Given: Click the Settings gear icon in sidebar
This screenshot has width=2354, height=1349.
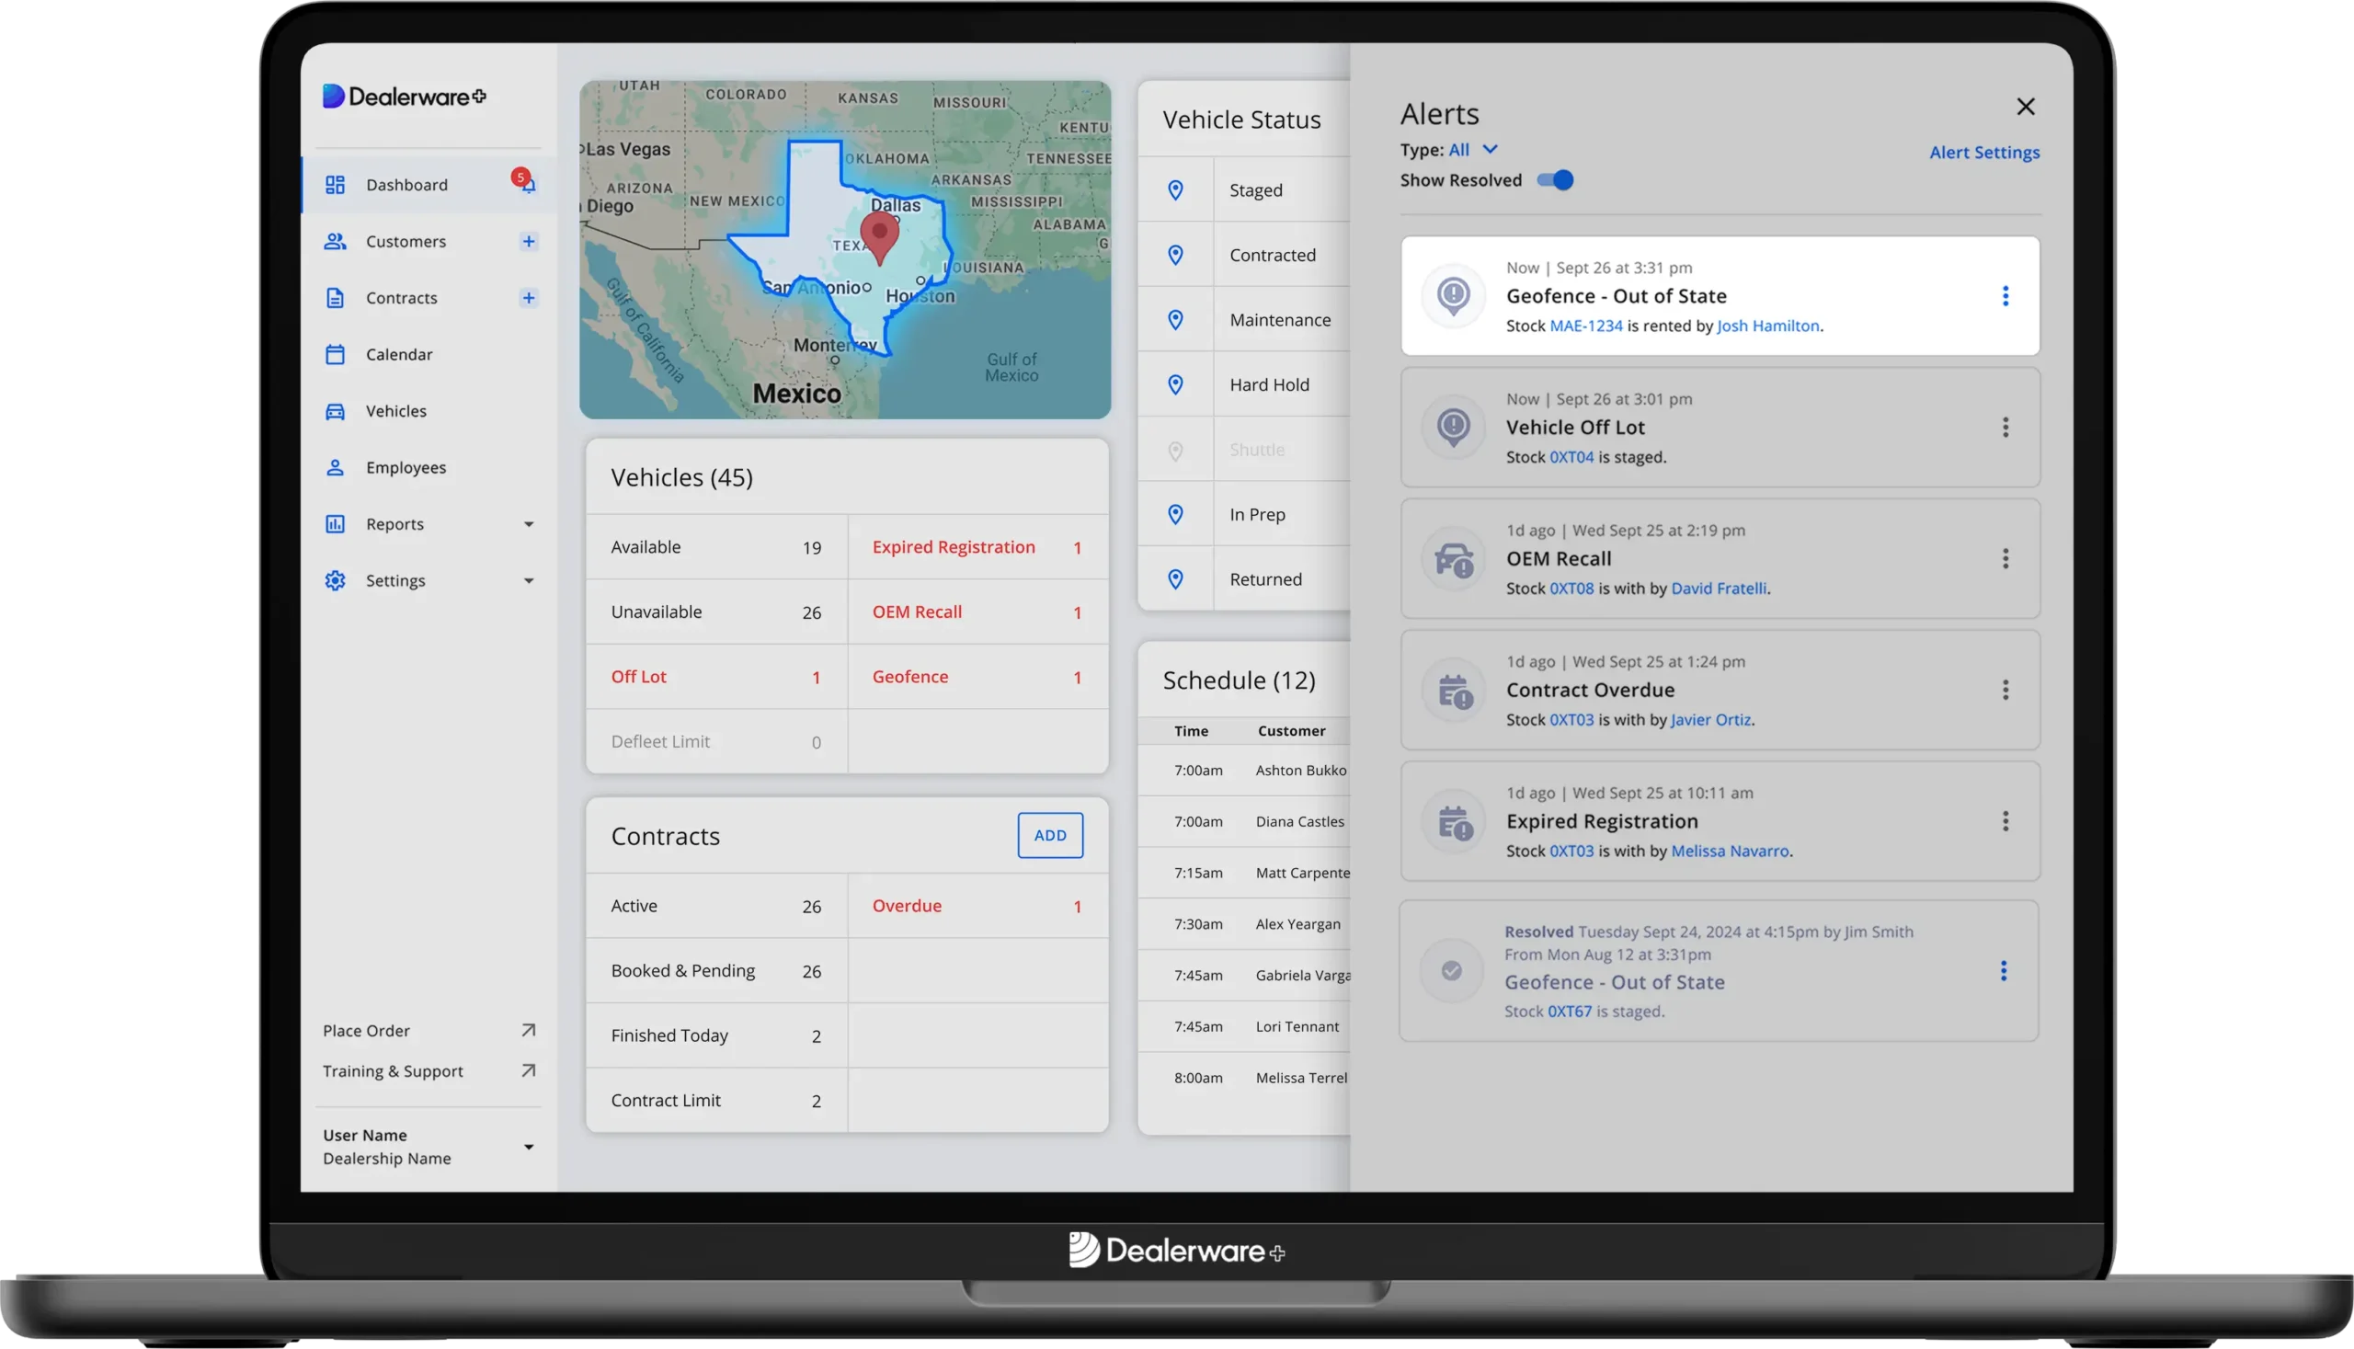Looking at the screenshot, I should 336,581.
